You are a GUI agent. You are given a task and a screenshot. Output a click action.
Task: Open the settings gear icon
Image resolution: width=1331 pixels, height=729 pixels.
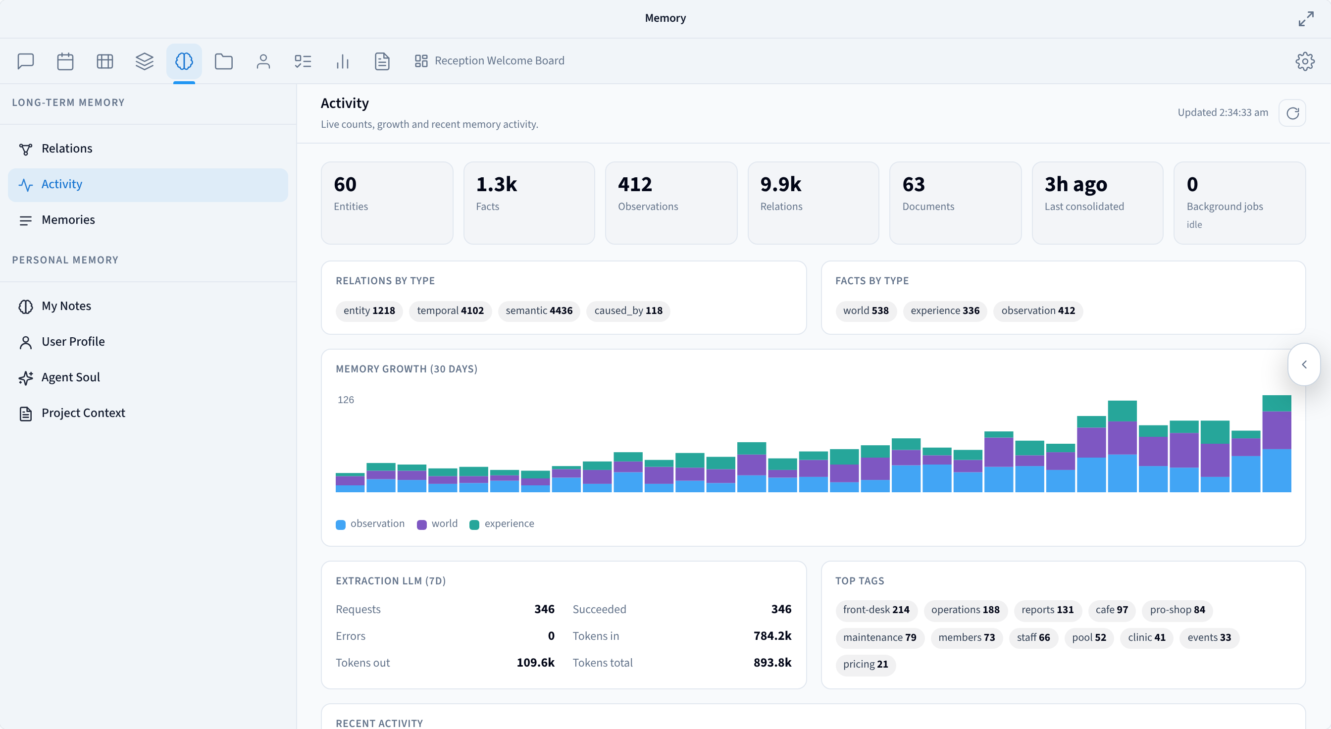pyautogui.click(x=1305, y=61)
